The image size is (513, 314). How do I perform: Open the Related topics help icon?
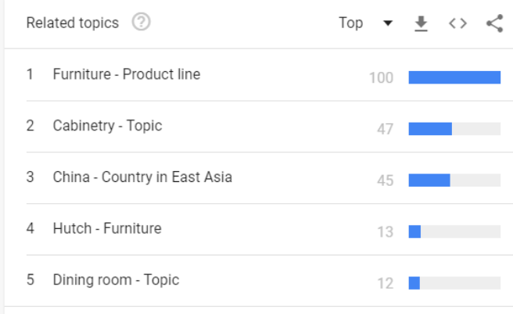141,22
